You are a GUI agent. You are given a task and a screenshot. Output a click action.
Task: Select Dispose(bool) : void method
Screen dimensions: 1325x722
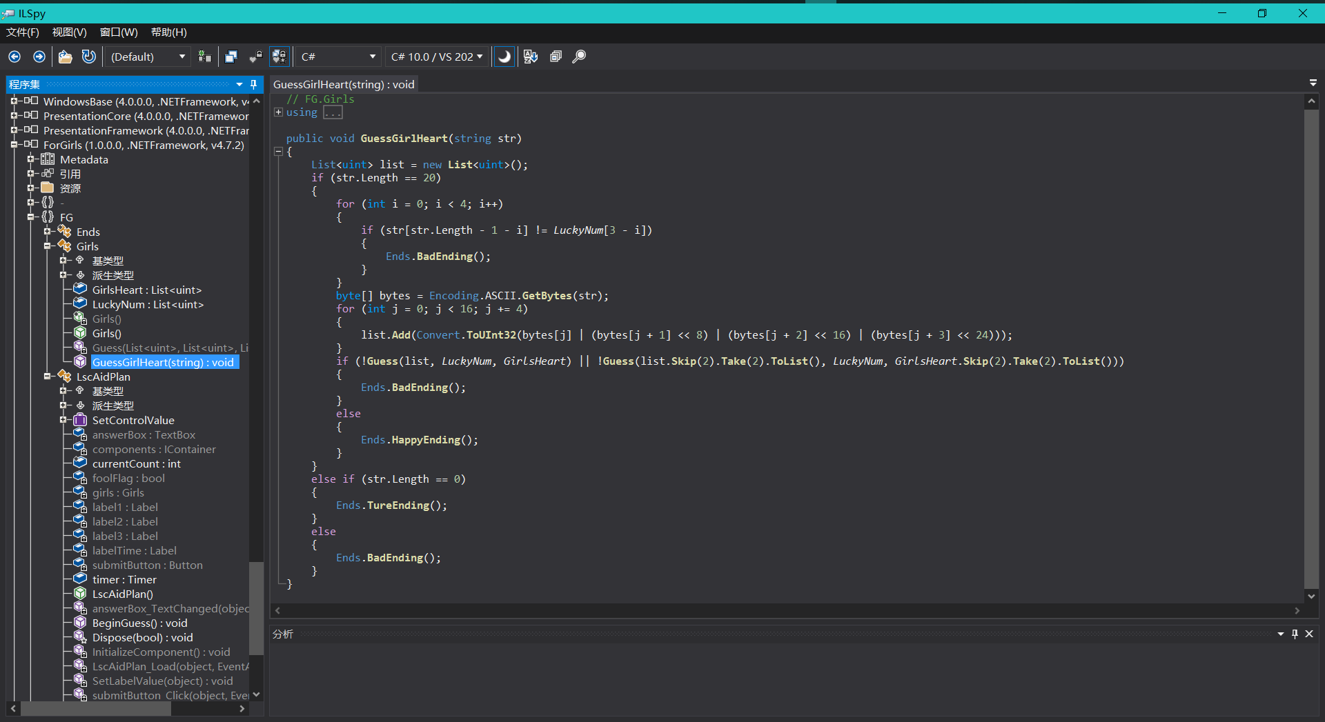click(x=143, y=637)
